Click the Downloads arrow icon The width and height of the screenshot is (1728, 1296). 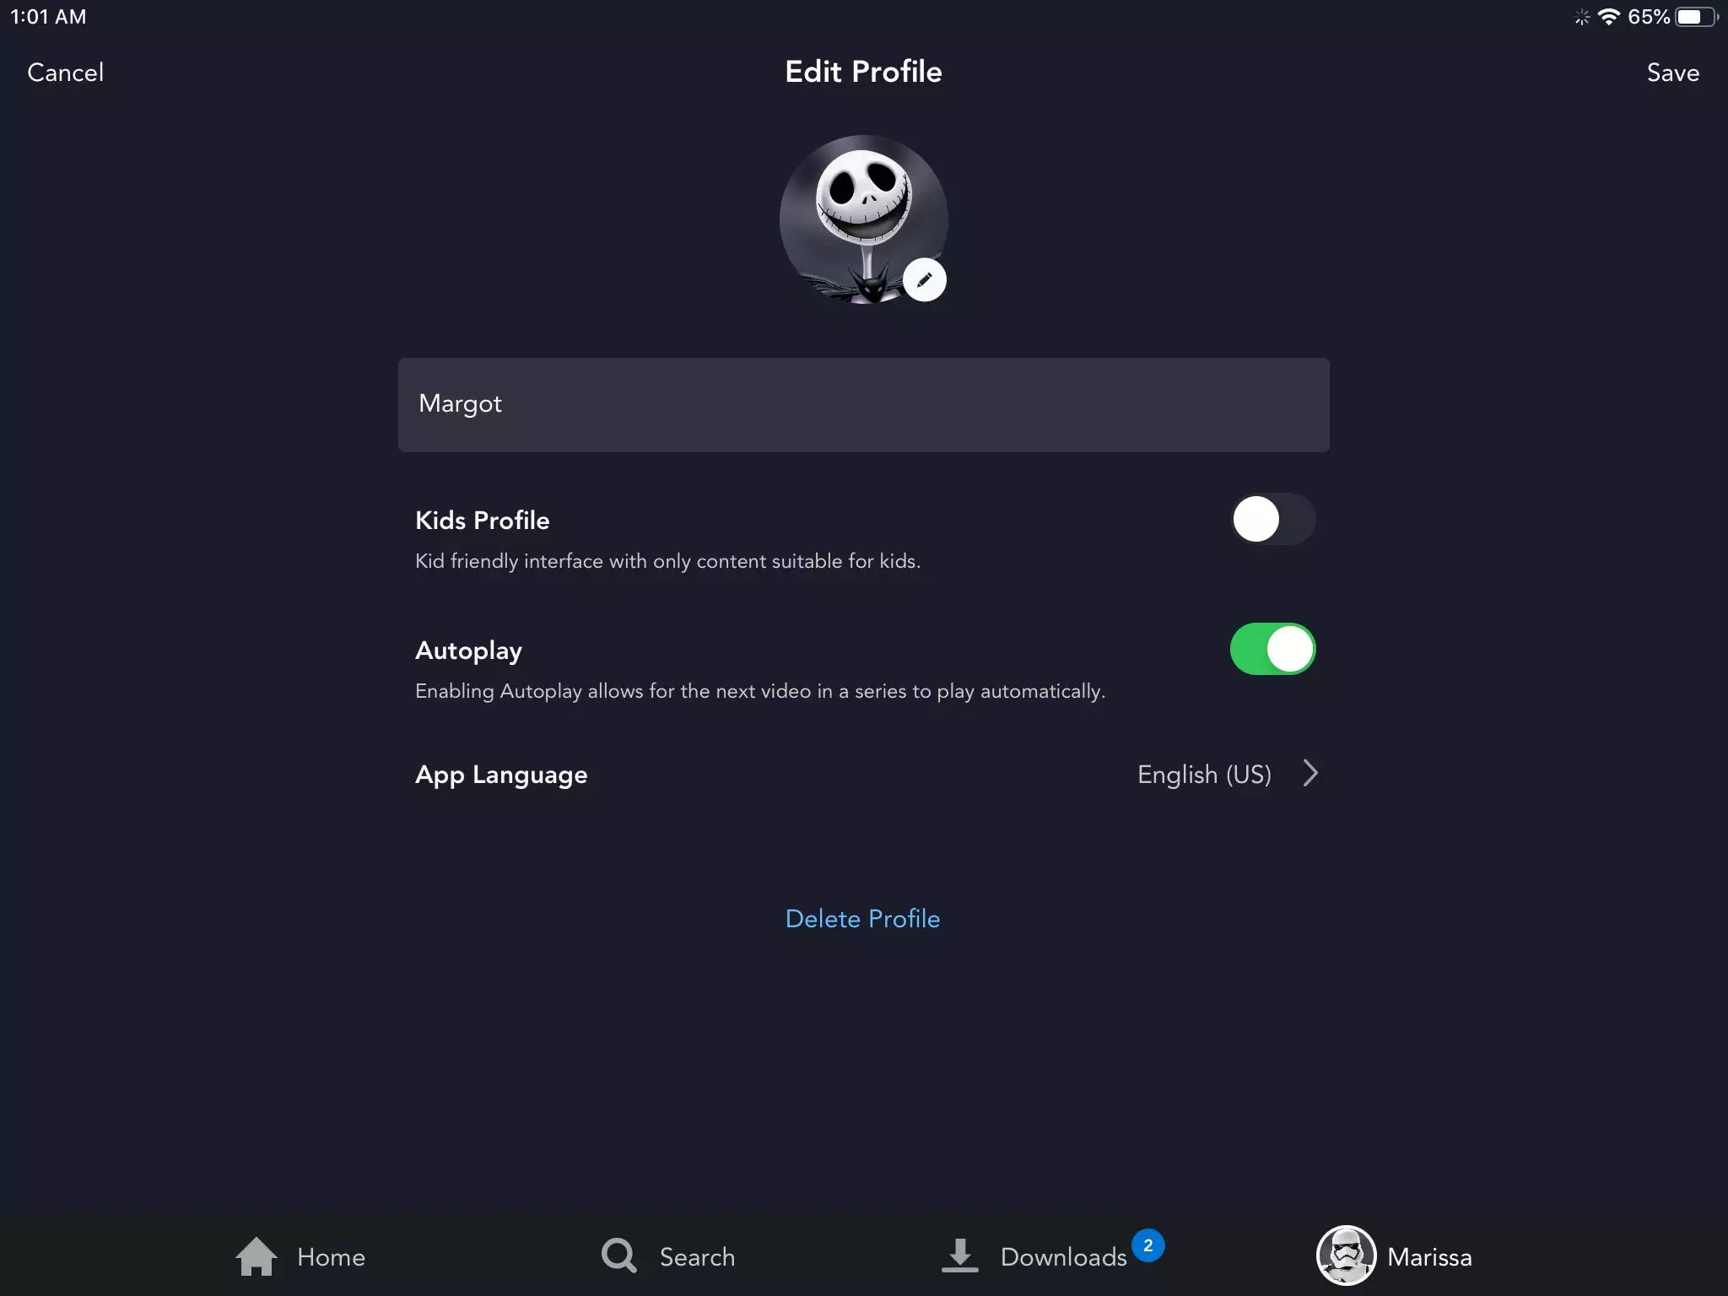pos(959,1255)
